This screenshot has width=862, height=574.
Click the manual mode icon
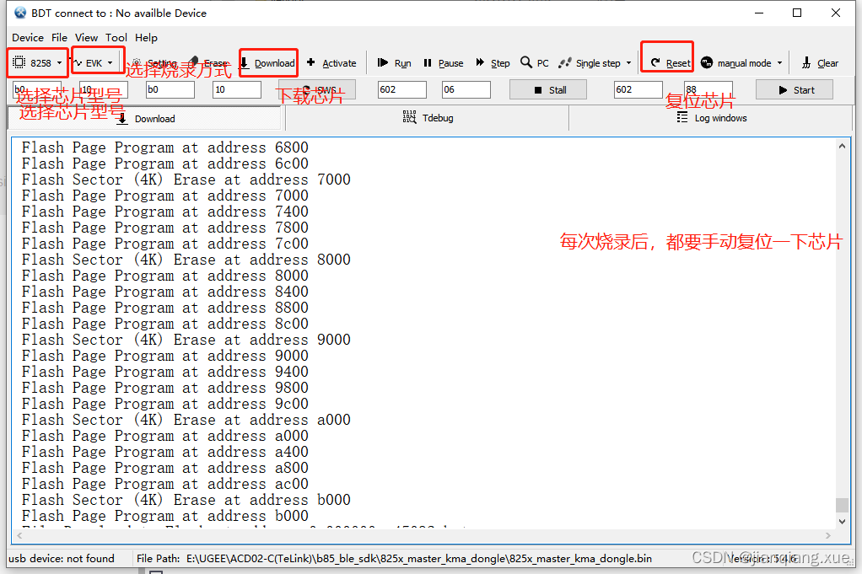click(x=707, y=62)
